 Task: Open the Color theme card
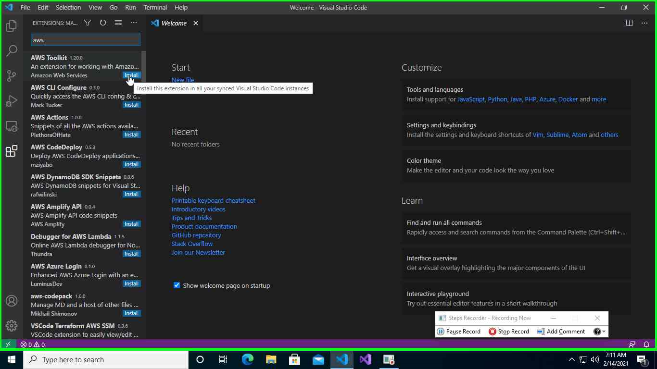[x=516, y=165]
